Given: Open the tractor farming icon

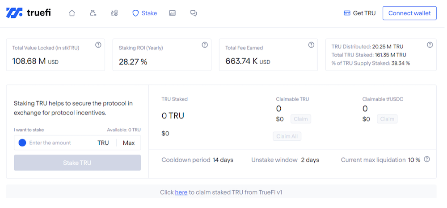Looking at the screenshot, I should 114,13.
